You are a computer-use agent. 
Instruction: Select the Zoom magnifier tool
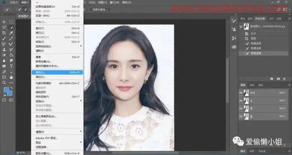(4, 83)
